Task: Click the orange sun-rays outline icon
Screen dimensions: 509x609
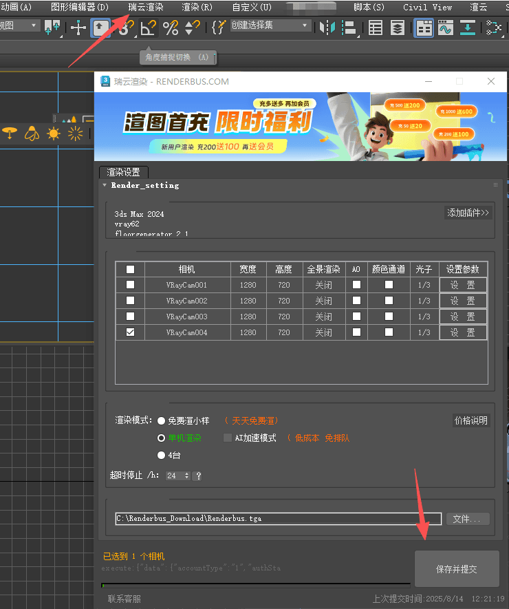Action: tap(76, 133)
